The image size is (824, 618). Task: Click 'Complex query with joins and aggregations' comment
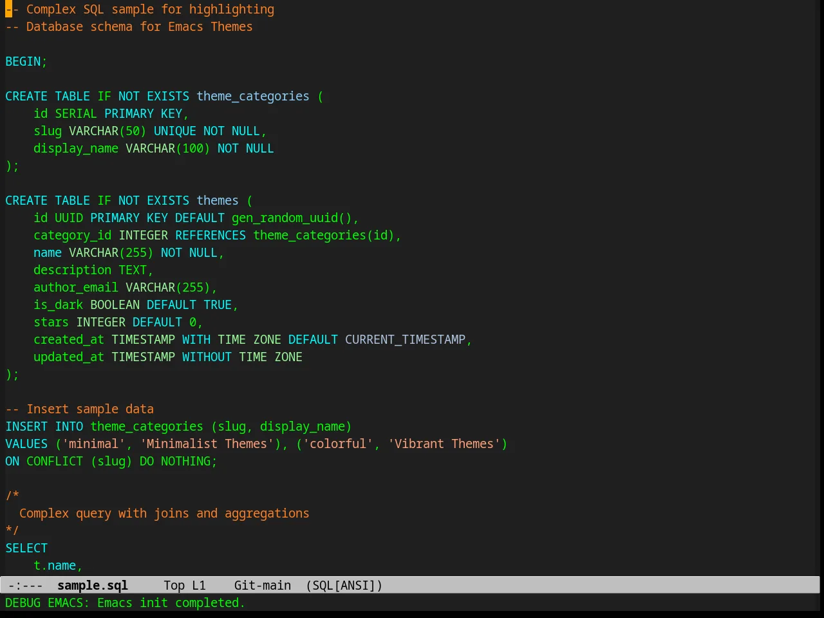tap(164, 513)
